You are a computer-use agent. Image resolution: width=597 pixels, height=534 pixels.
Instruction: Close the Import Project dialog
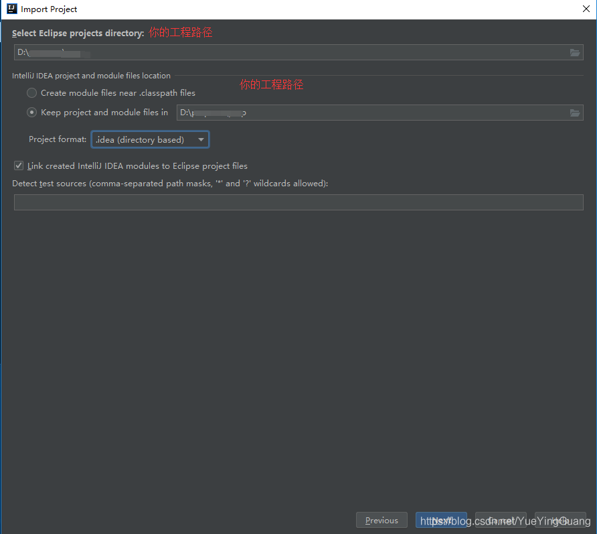click(586, 9)
